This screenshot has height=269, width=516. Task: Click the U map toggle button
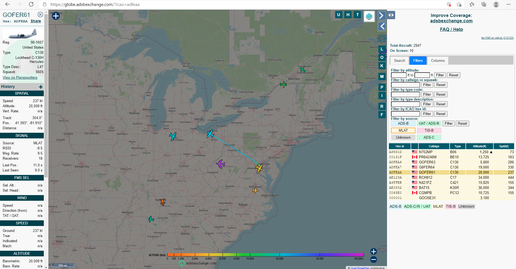[339, 15]
